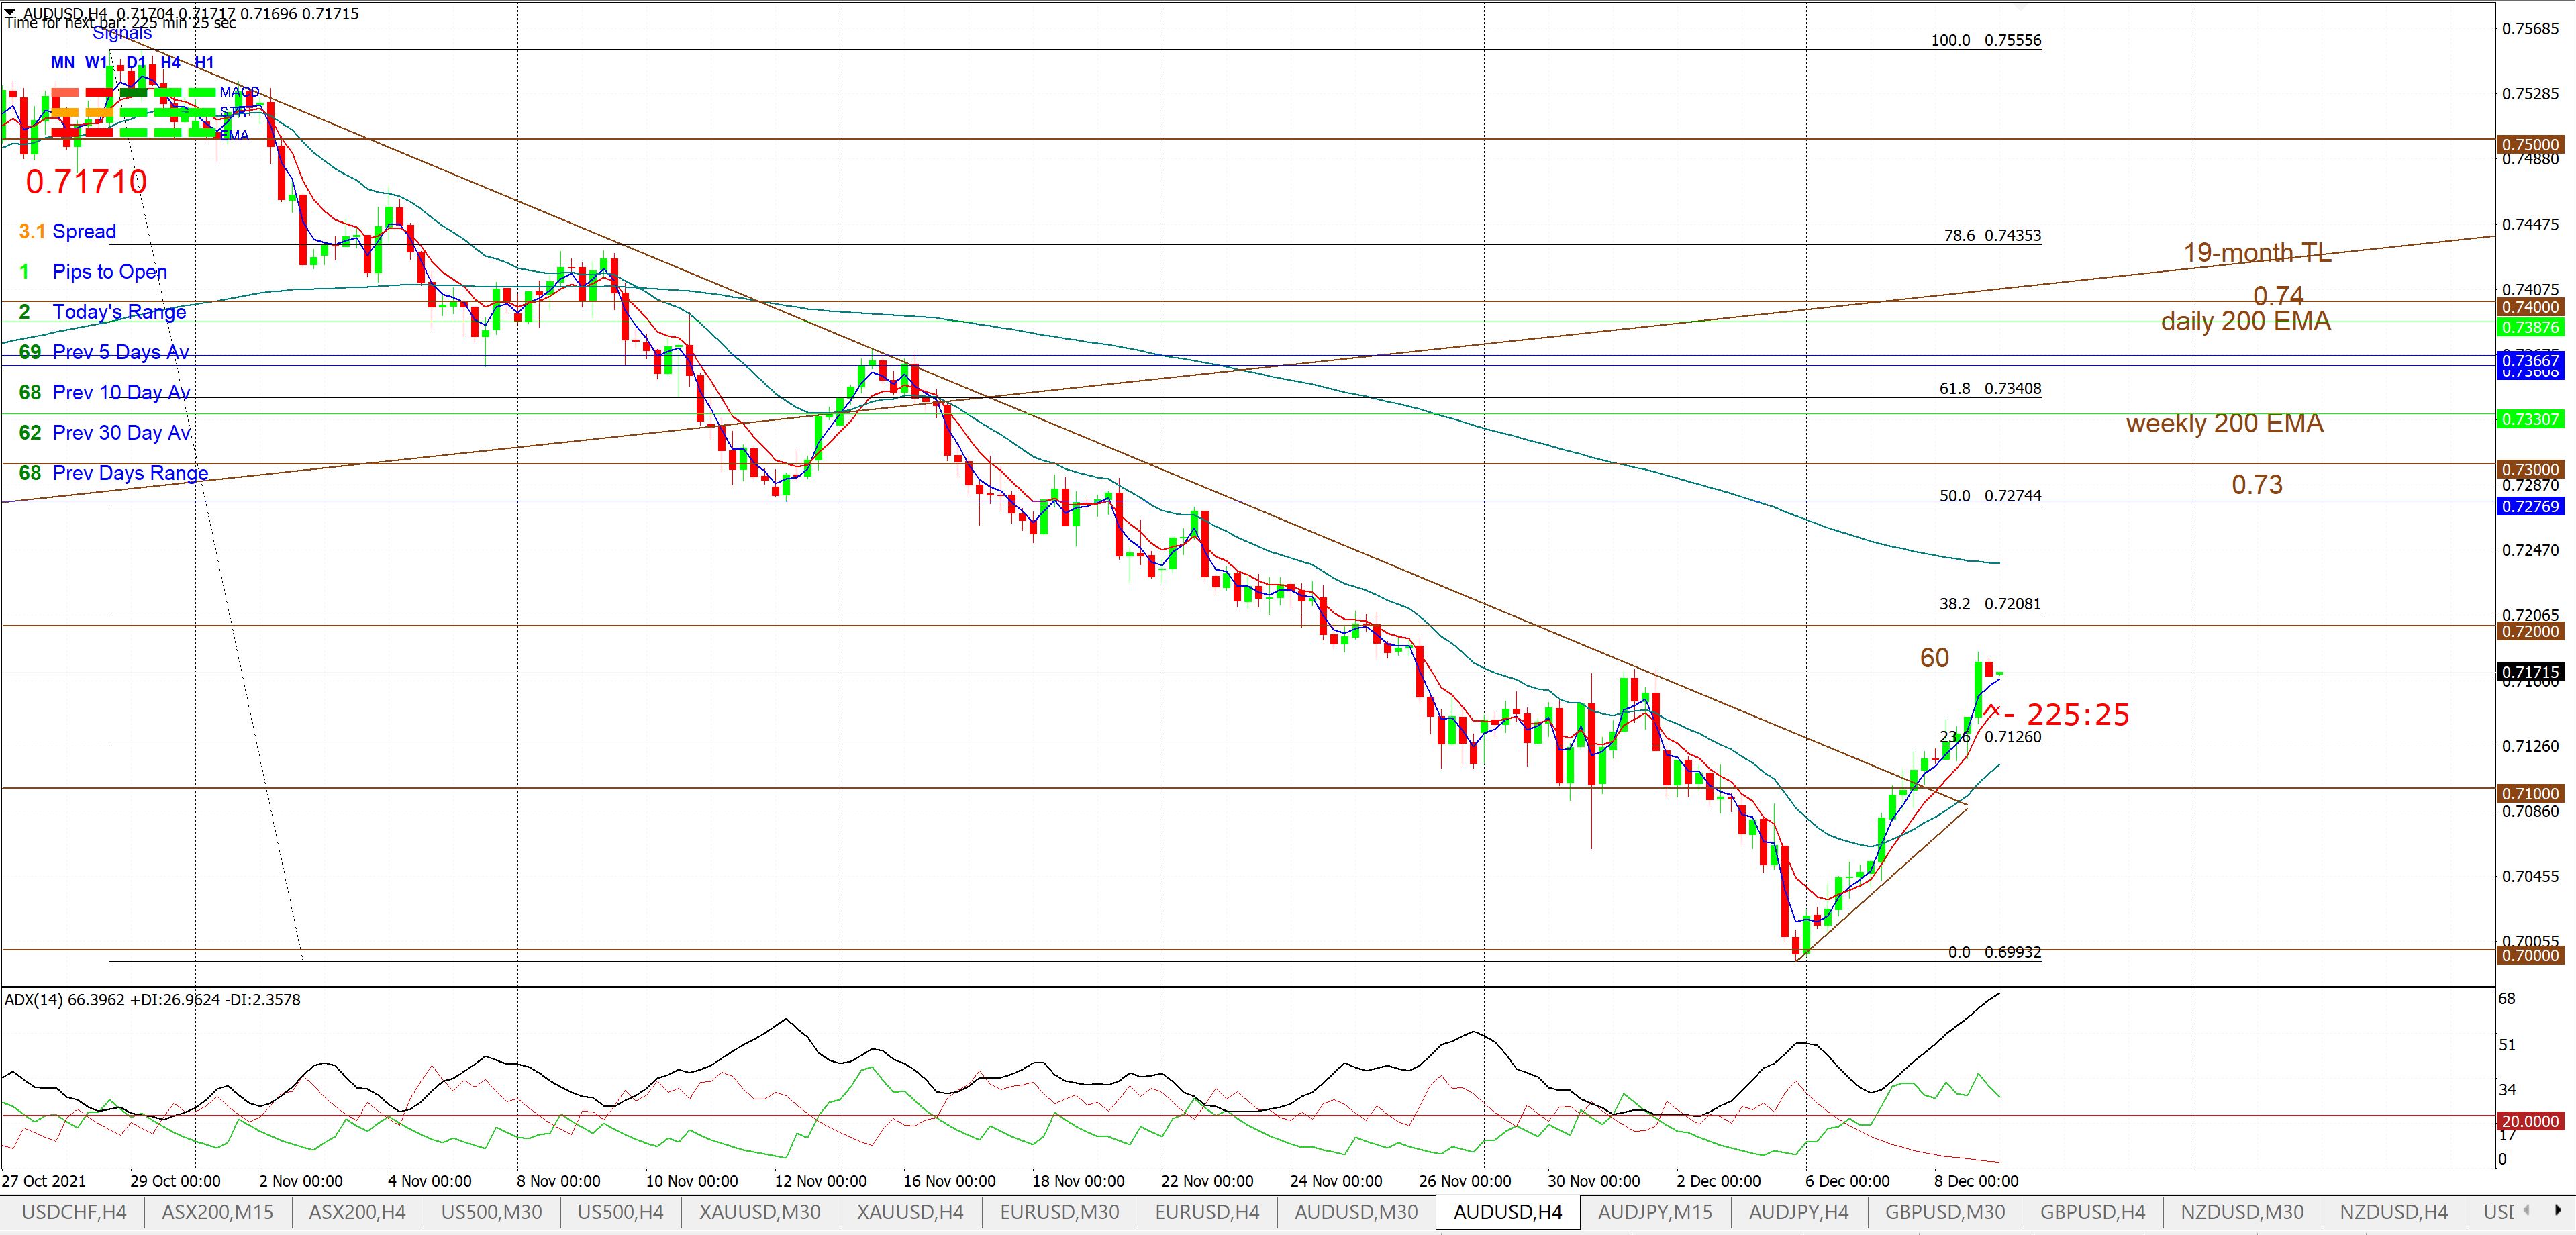
Task: Click the ADX(14) indicator label
Action: click(x=152, y=999)
